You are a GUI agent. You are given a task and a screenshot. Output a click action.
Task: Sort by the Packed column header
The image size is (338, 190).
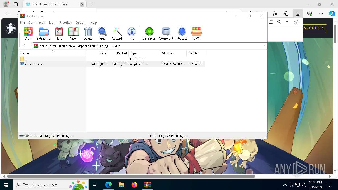pyautogui.click(x=118, y=53)
